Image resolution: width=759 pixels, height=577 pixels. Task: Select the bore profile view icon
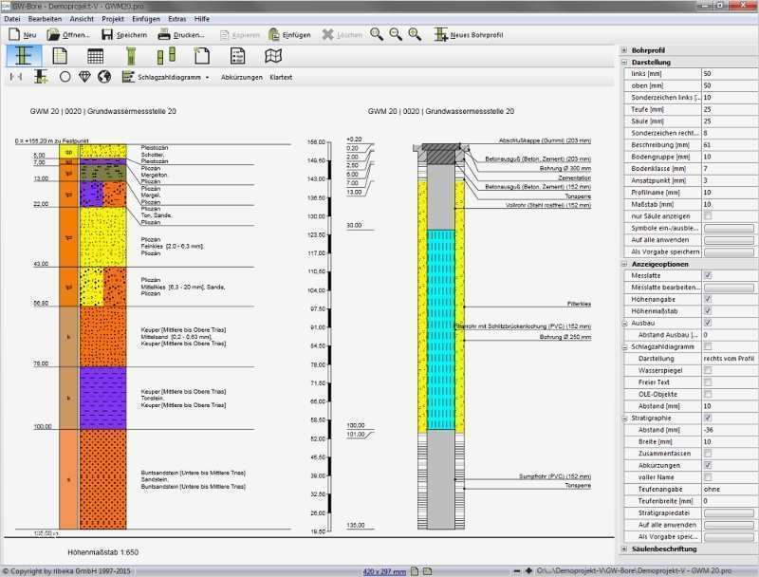pyautogui.click(x=24, y=56)
